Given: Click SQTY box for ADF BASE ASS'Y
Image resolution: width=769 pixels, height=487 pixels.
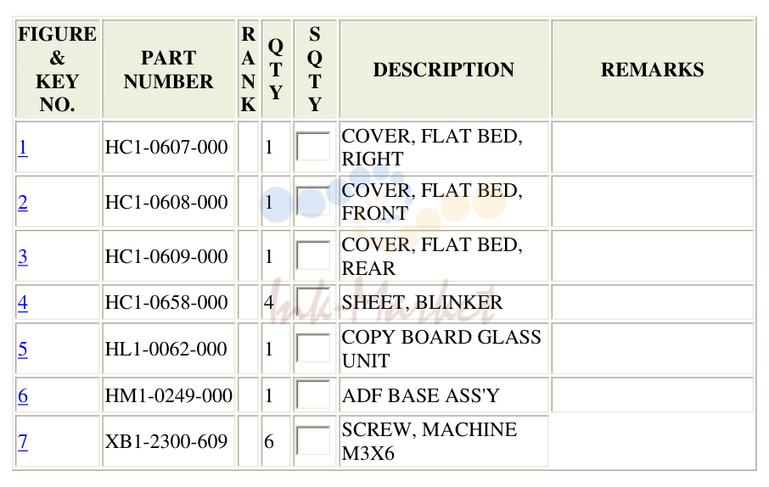Looking at the screenshot, I should pyautogui.click(x=313, y=395).
